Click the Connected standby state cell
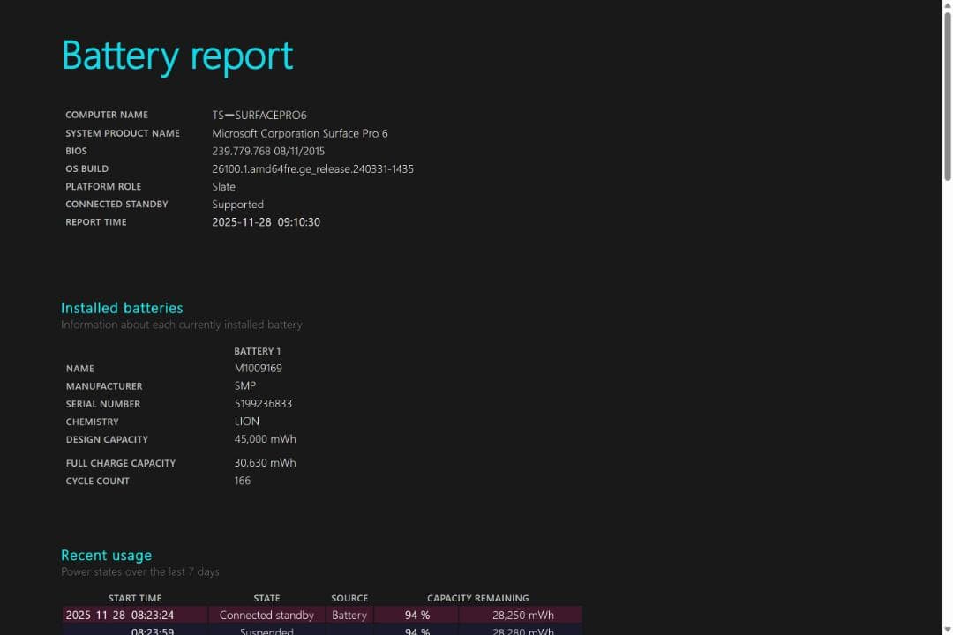Screen dimensions: 953x635 [266, 616]
